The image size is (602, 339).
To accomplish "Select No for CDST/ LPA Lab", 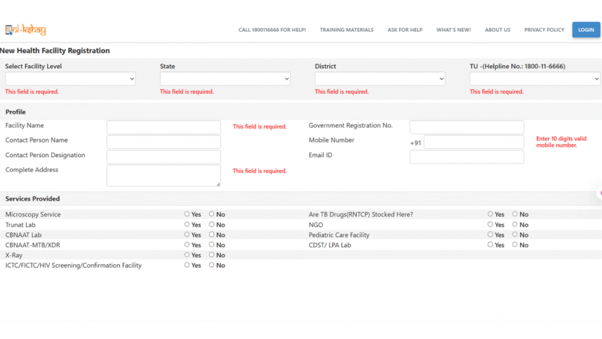I will pyautogui.click(x=516, y=245).
